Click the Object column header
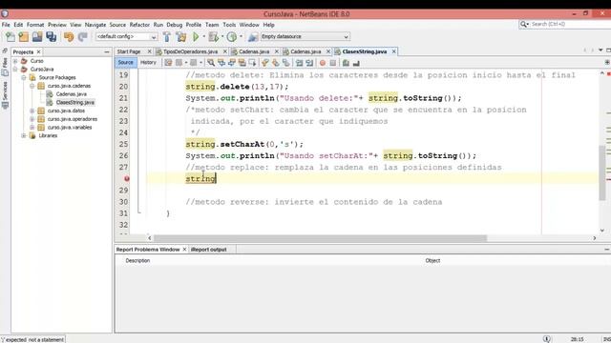This screenshot has width=611, height=343. tap(432, 260)
